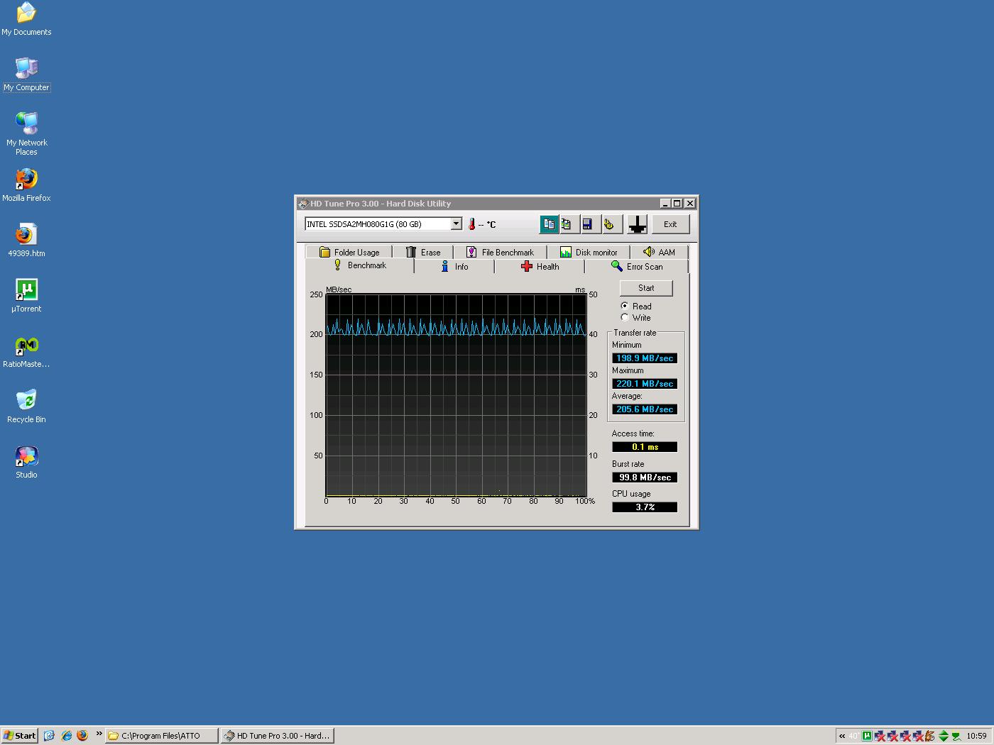This screenshot has height=745, width=994.
Task: Click the horse-head tray icon
Action: click(931, 736)
